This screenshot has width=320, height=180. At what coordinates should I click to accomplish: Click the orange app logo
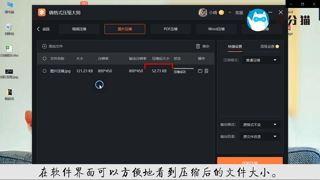click(42, 12)
